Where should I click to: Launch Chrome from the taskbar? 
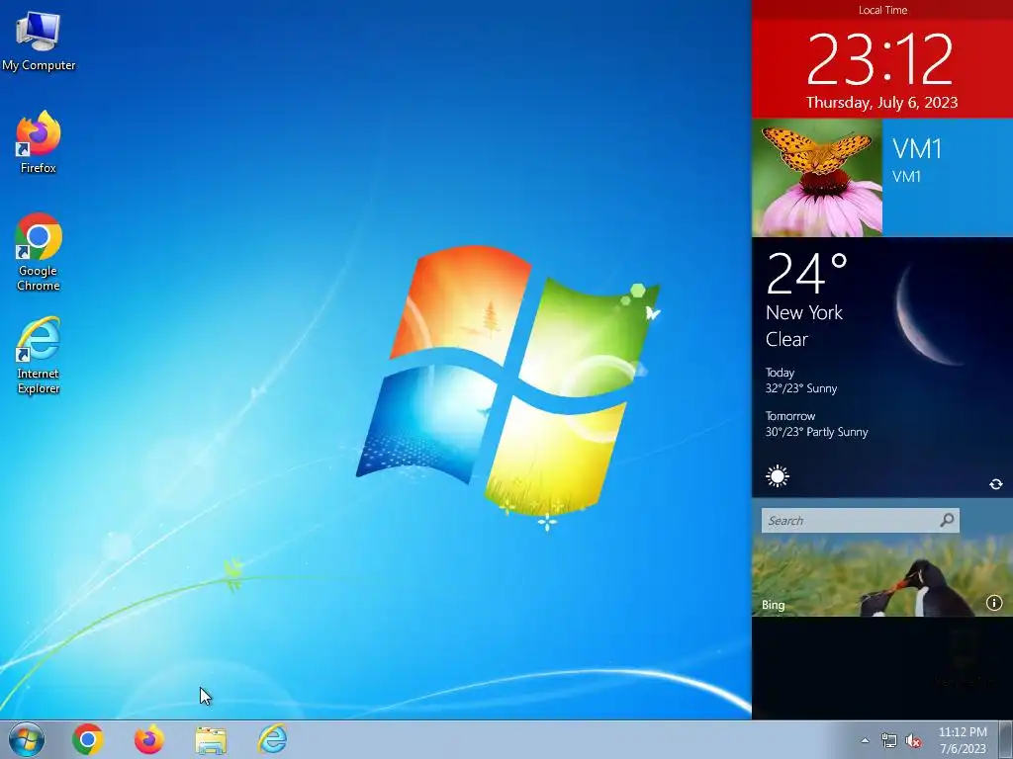[x=88, y=739]
